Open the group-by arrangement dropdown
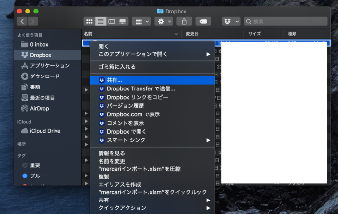The image size is (338, 214). [141, 21]
